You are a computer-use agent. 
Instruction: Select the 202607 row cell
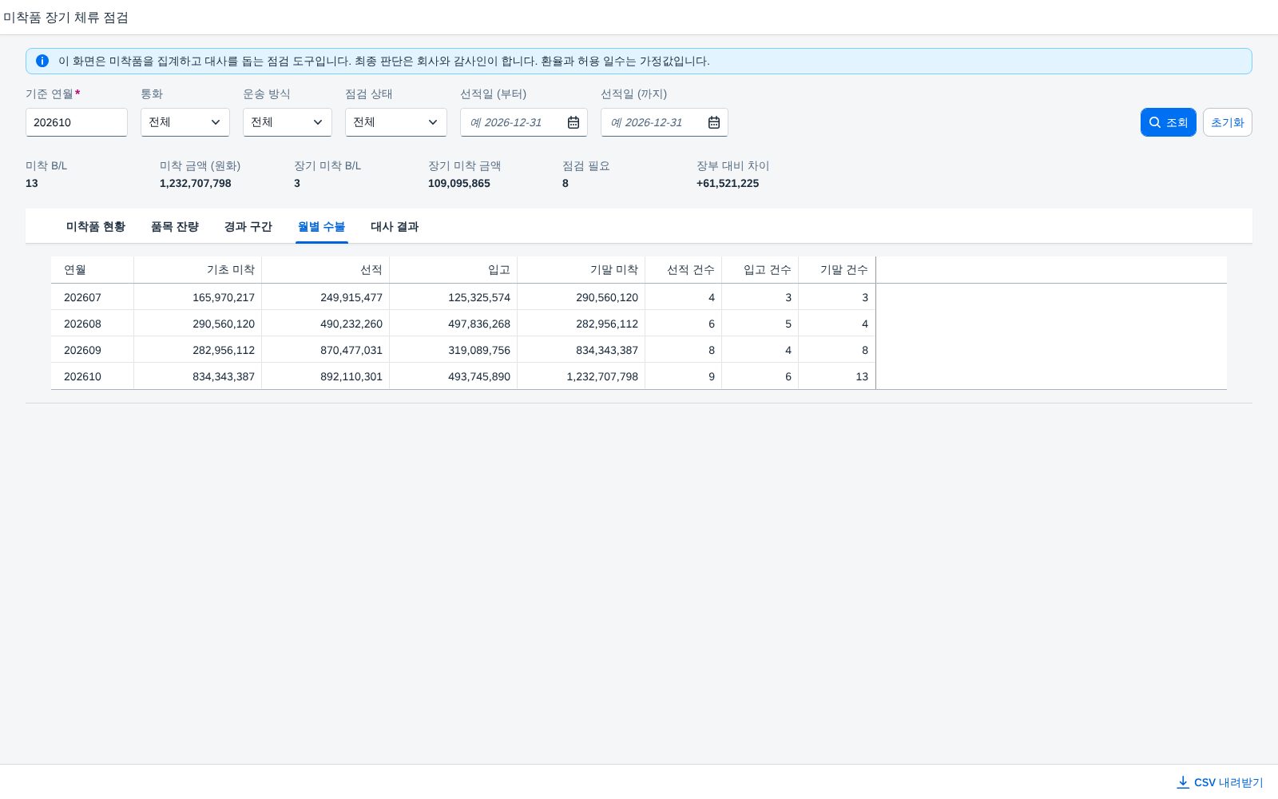(x=93, y=297)
